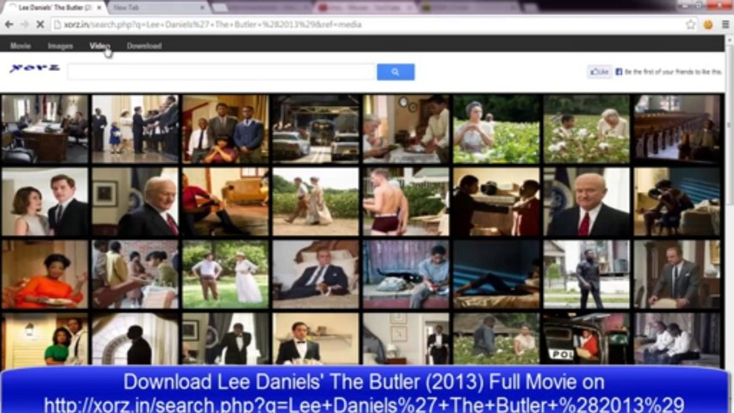
Task: Open the Movie navigation item
Action: click(x=21, y=46)
